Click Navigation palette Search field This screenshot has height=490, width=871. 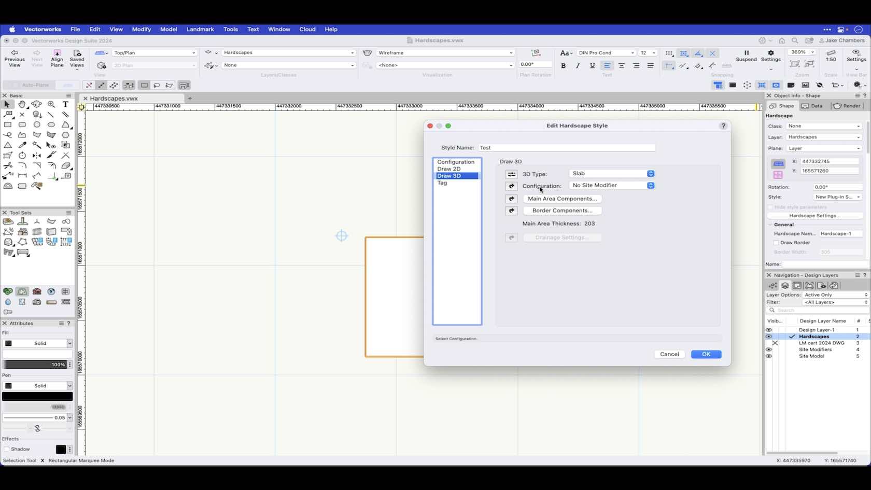(818, 310)
